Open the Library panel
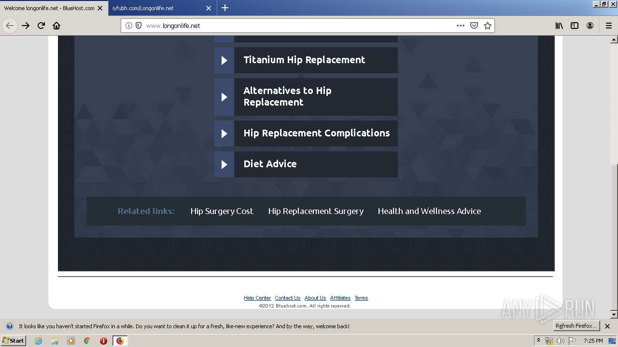The height and width of the screenshot is (347, 618). [559, 26]
